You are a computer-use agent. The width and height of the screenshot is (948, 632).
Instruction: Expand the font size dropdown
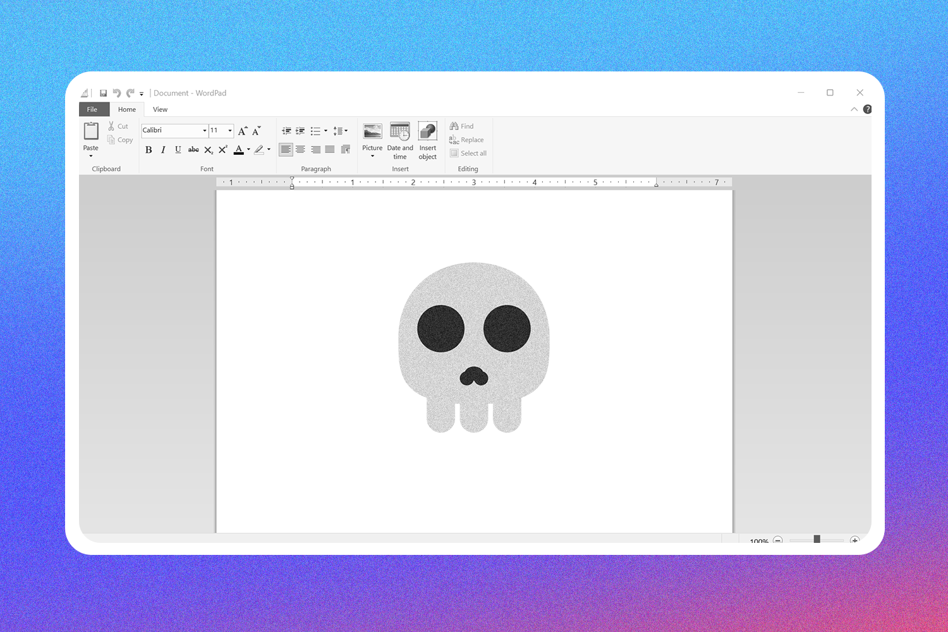(229, 131)
